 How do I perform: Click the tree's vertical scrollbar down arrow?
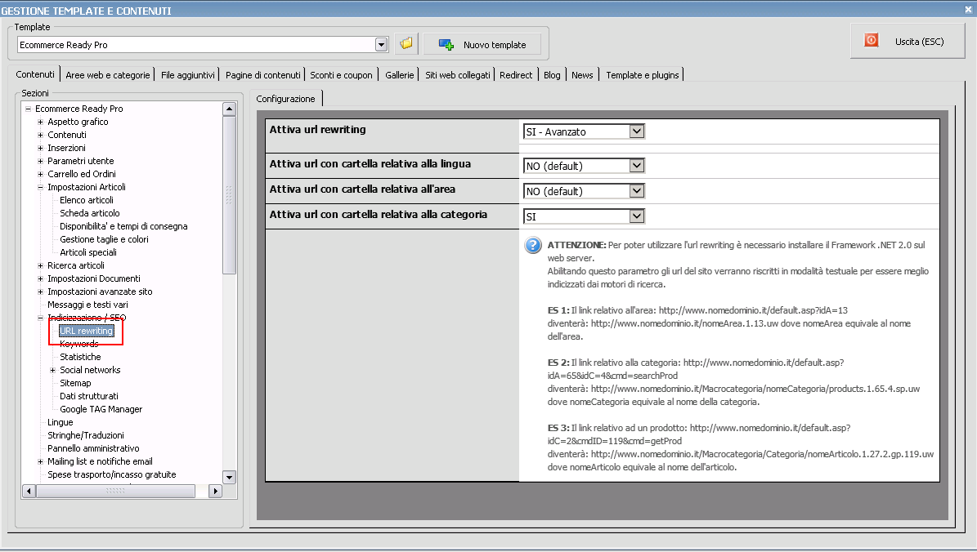[x=229, y=477]
